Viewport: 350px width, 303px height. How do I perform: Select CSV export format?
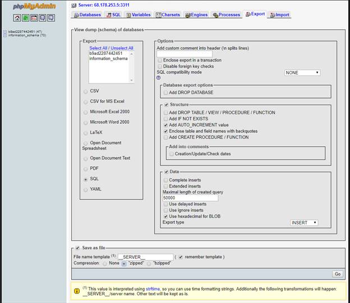[x=85, y=91]
